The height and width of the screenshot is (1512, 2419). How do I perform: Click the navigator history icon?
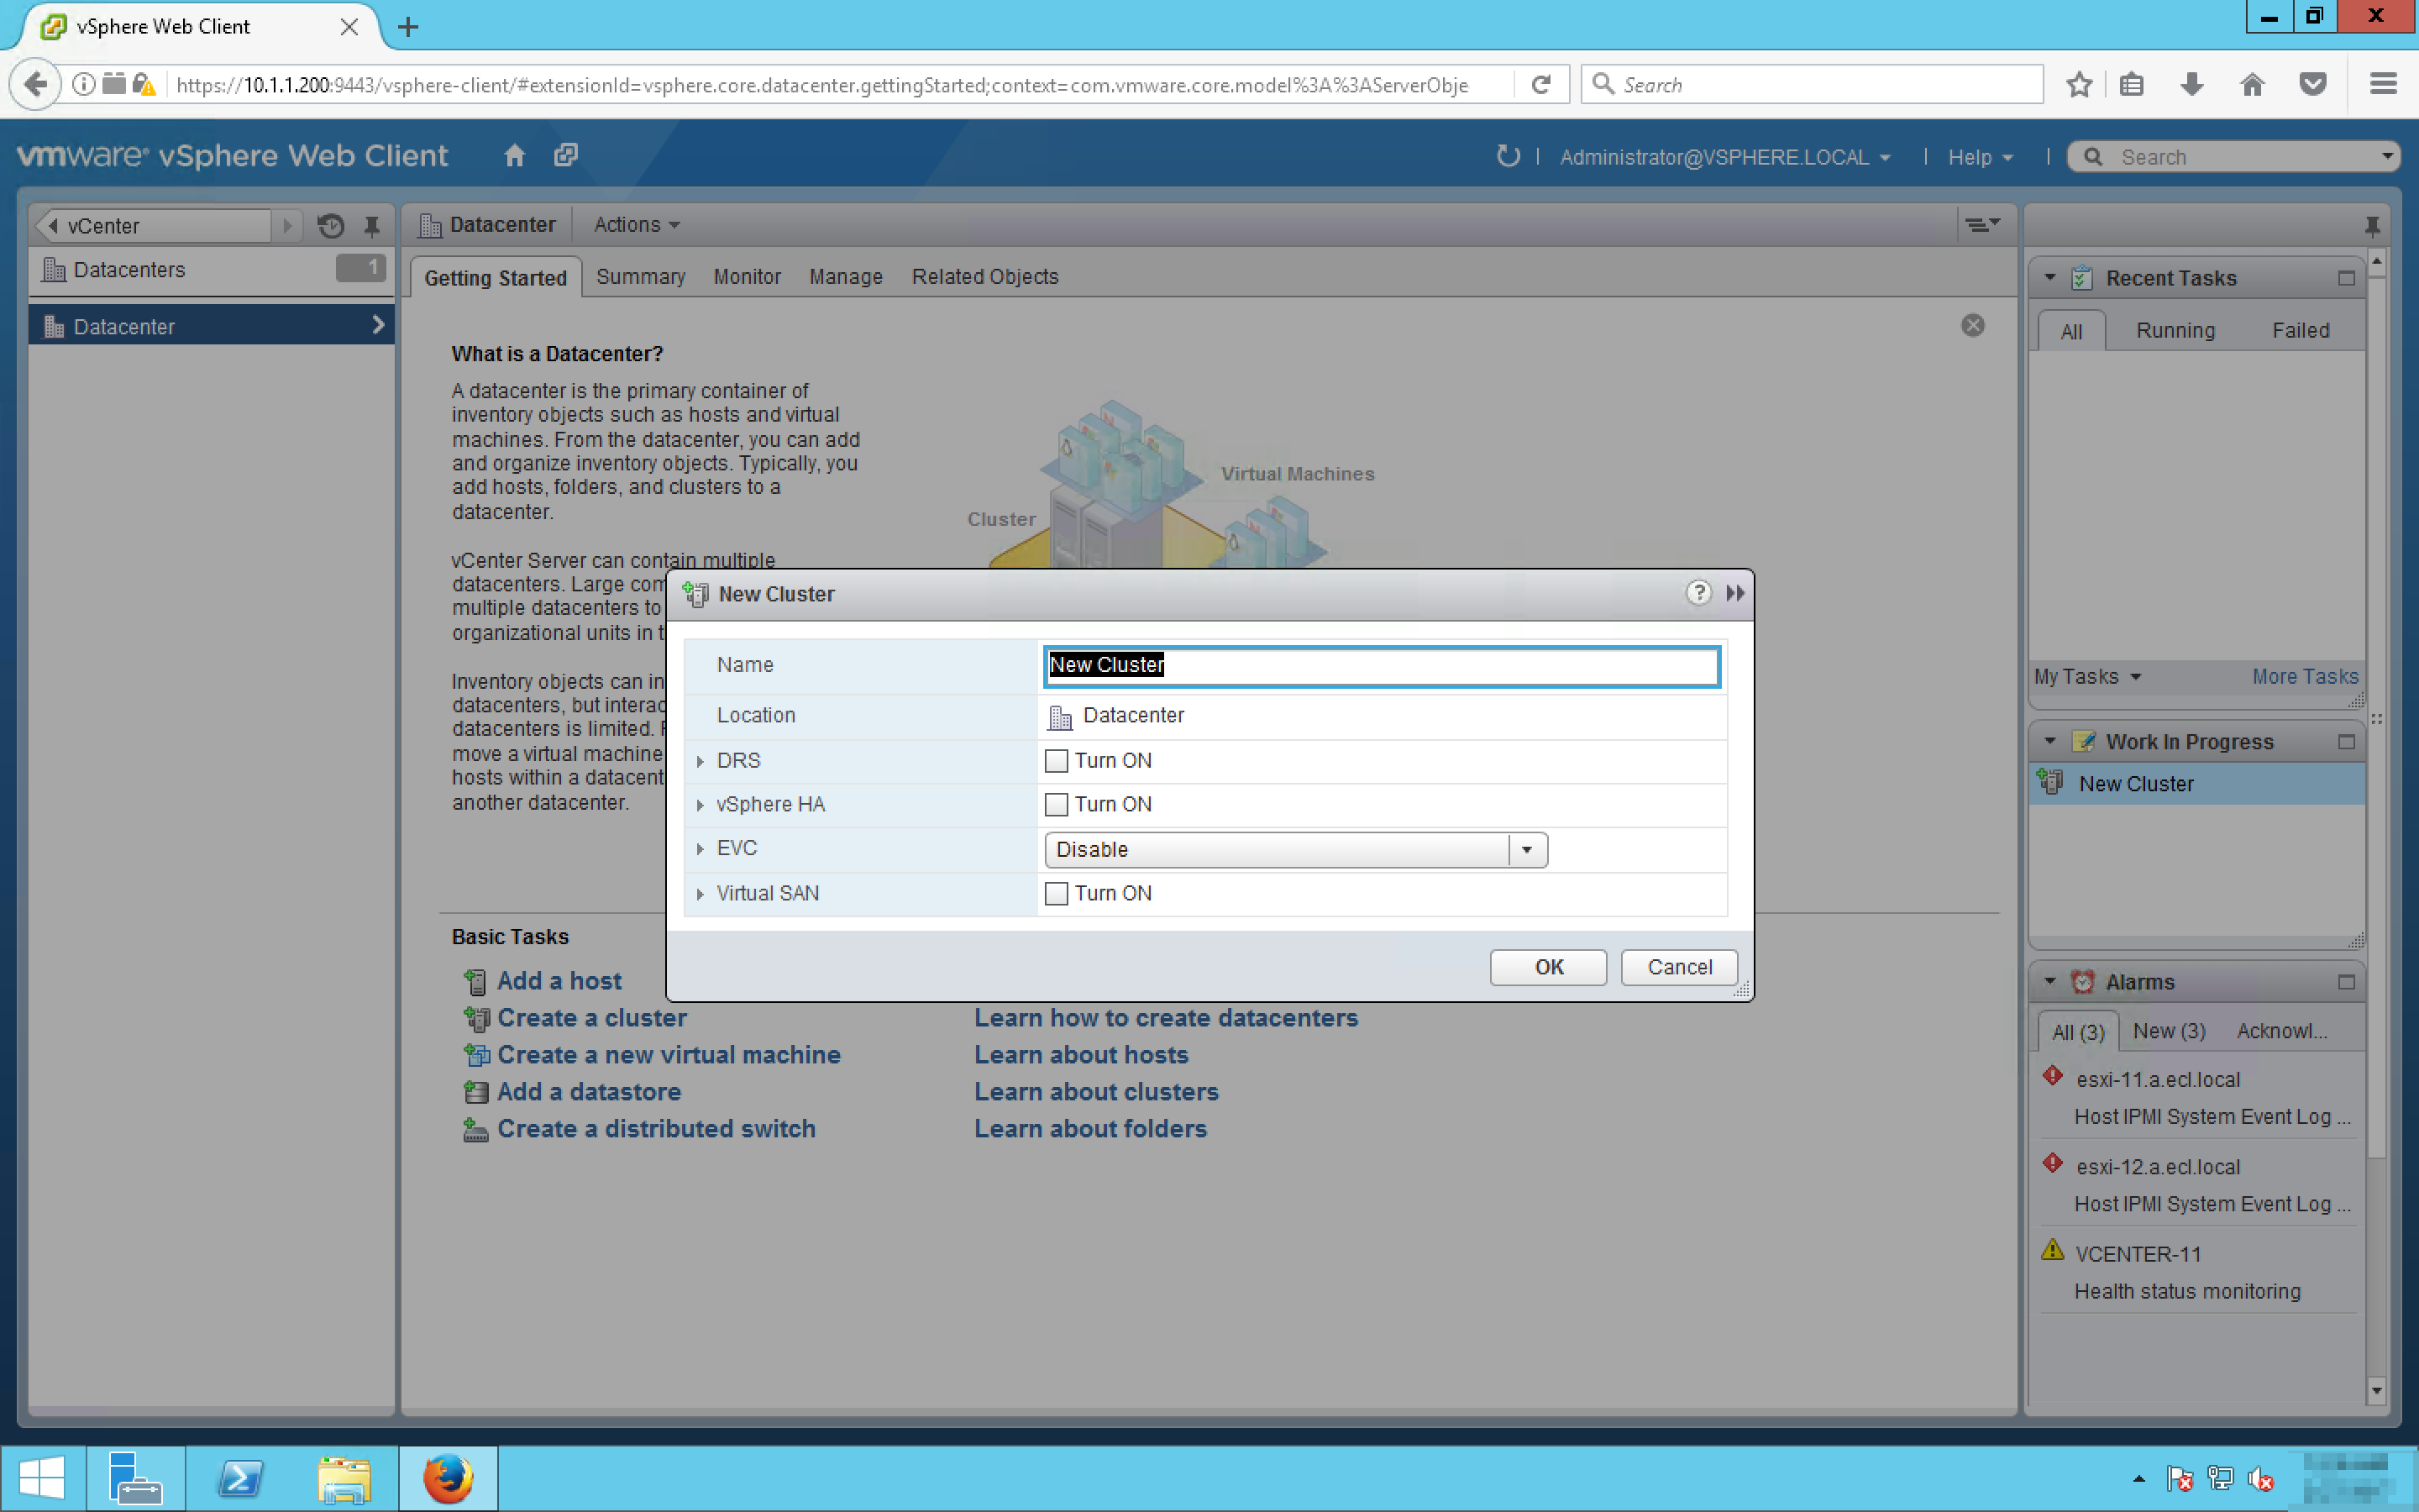point(331,226)
